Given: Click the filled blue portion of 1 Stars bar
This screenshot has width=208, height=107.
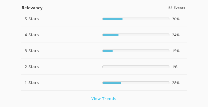Looking at the screenshot, I should pos(112,83).
